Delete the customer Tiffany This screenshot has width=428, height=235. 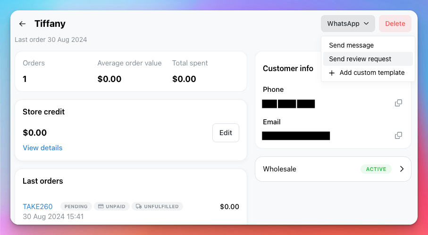pos(395,24)
